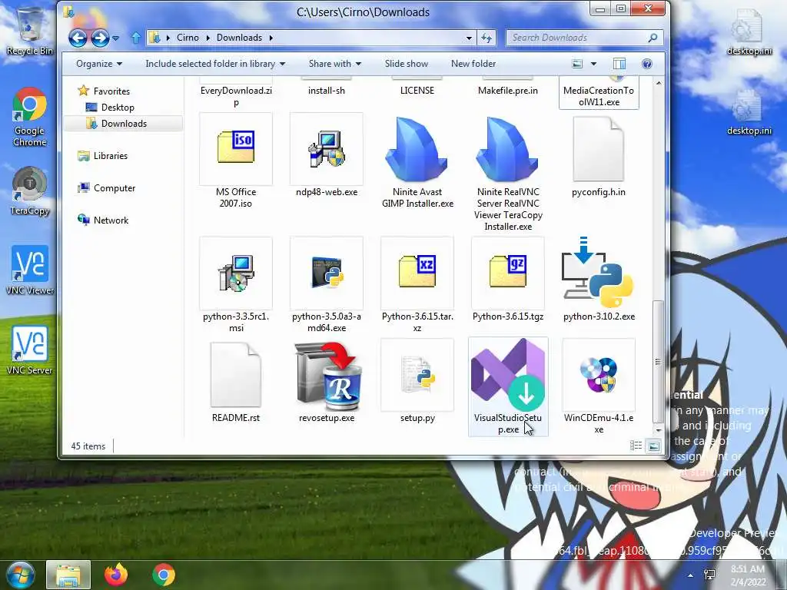The height and width of the screenshot is (590, 787).
Task: Expand the arrow after Downloads in address bar
Action: 271,38
